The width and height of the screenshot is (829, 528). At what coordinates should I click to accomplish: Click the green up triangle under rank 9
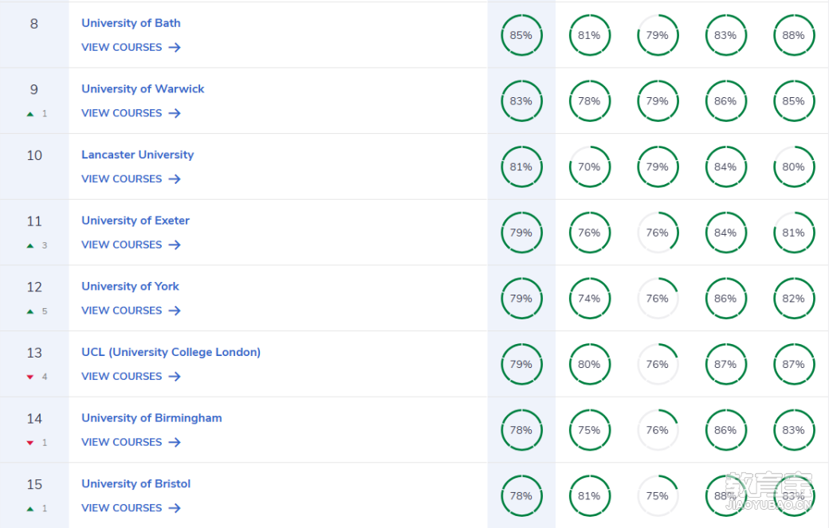(x=30, y=114)
